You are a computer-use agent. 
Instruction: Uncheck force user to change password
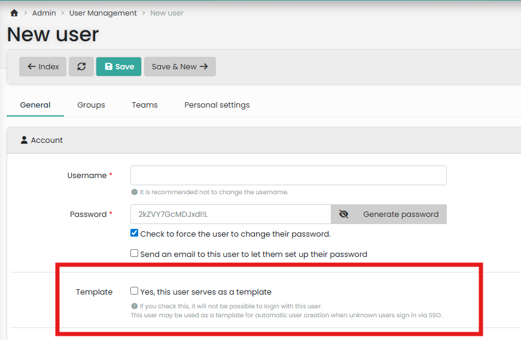[x=135, y=234]
